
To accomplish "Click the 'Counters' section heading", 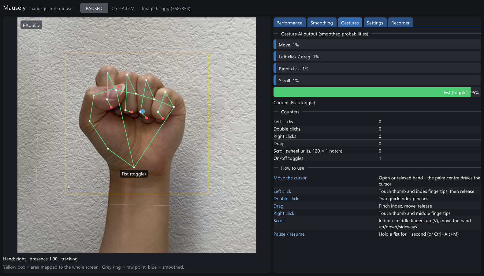I will coord(290,112).
